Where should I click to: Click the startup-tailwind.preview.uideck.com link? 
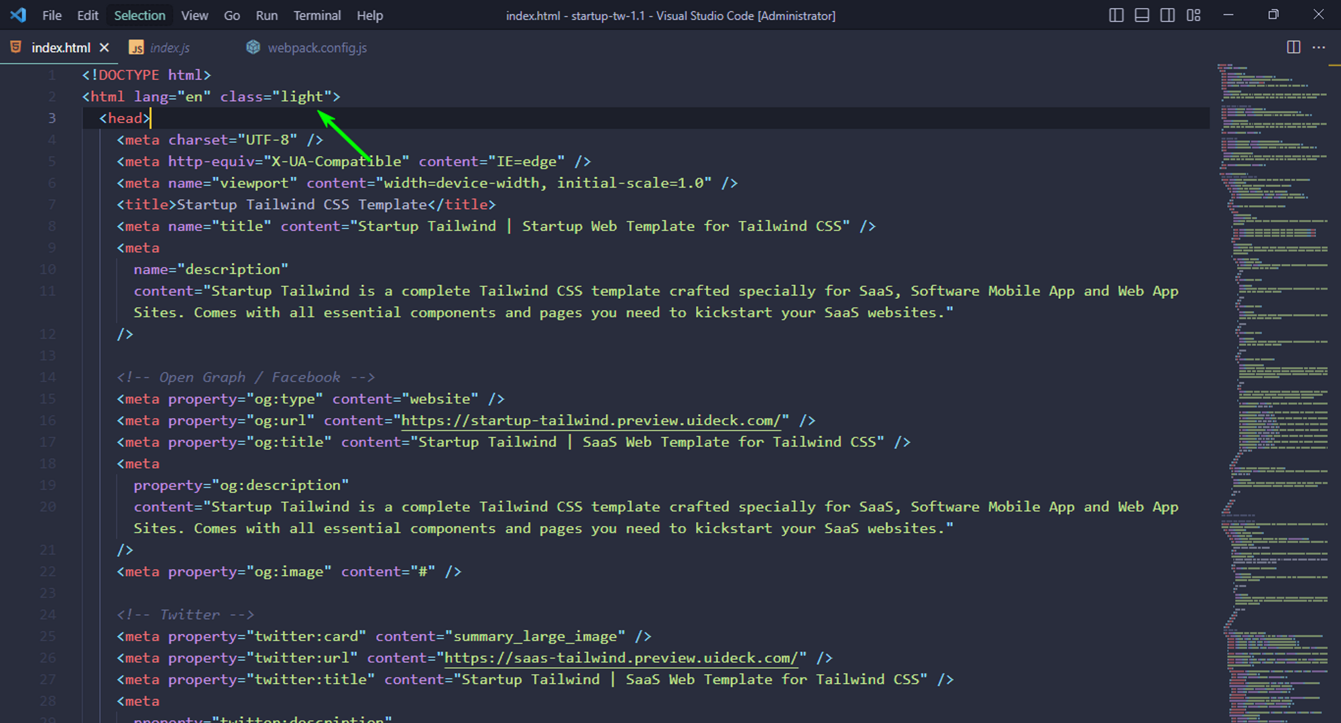pyautogui.click(x=592, y=420)
